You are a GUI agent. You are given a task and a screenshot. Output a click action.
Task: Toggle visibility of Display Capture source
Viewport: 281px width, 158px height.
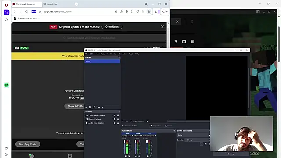(x=115, y=119)
